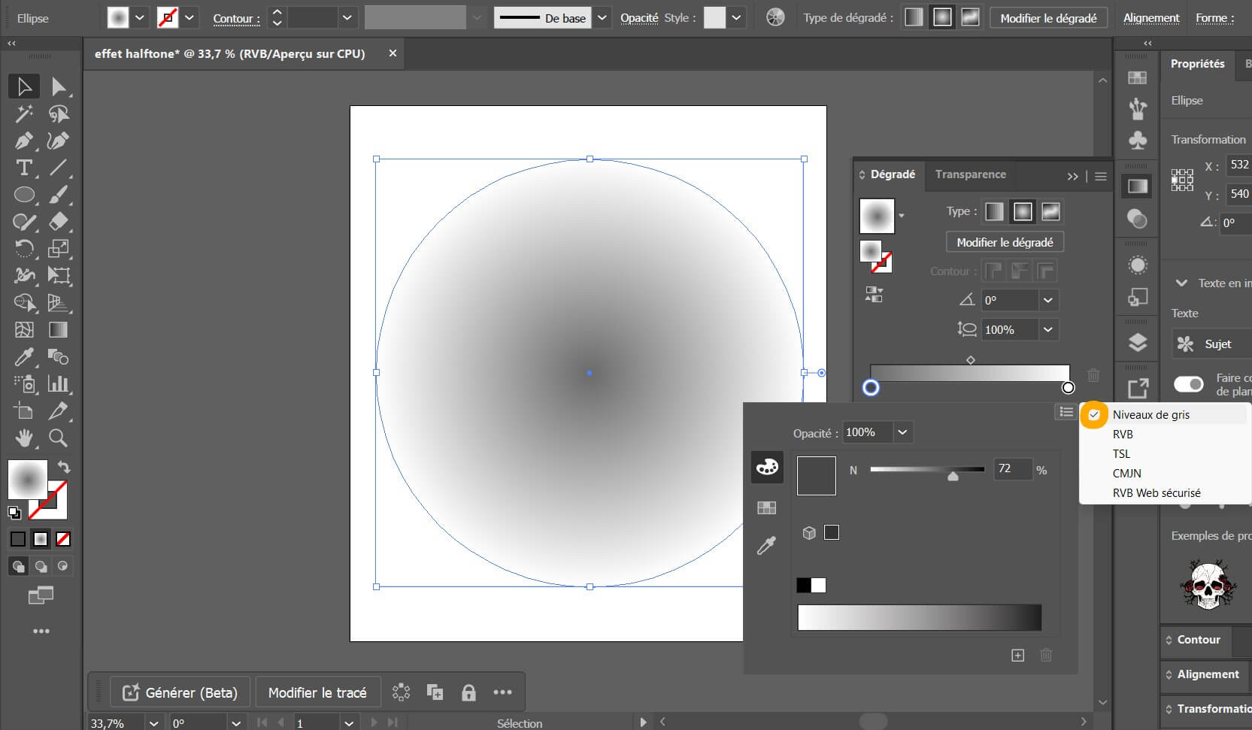Select the Zoom tool
1252x730 pixels.
click(59, 438)
